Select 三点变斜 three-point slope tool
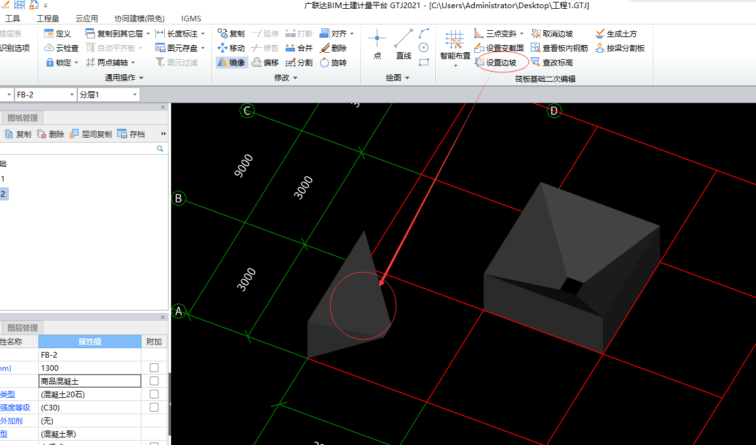Image resolution: width=756 pixels, height=445 pixels. click(495, 33)
